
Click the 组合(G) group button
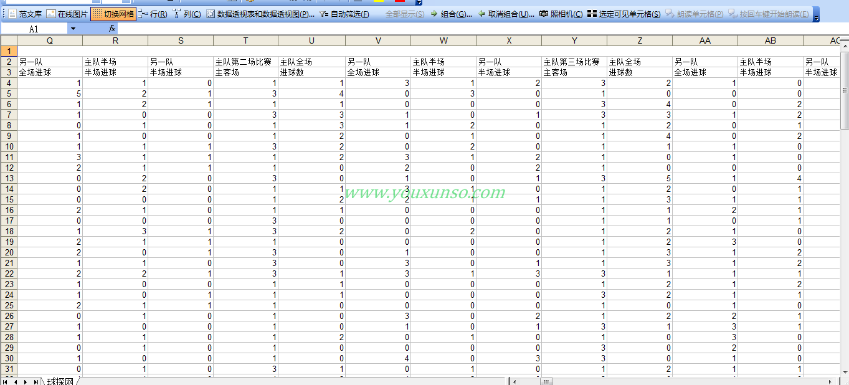coord(451,14)
